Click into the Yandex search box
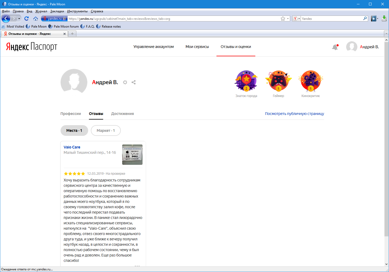 332,18
